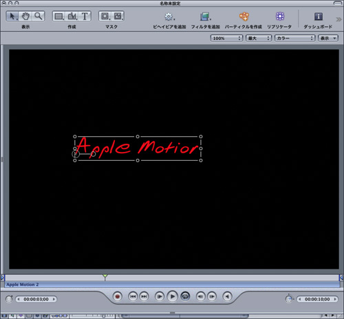Image resolution: width=344 pixels, height=319 pixels.
Task: Decrement current timecode with left arrow
Action: [19, 299]
